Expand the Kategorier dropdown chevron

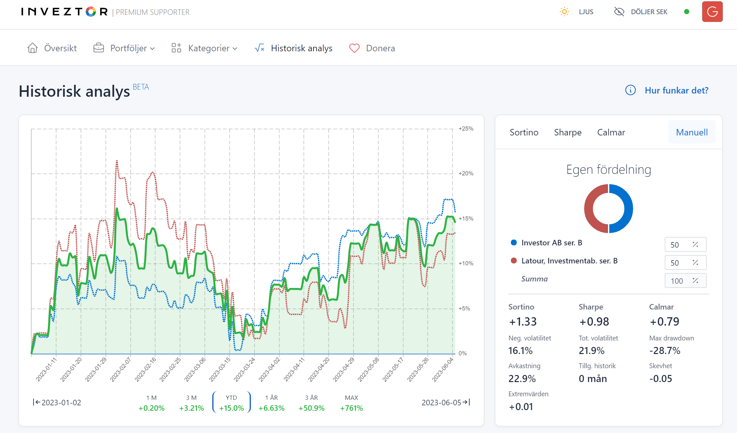(x=235, y=49)
